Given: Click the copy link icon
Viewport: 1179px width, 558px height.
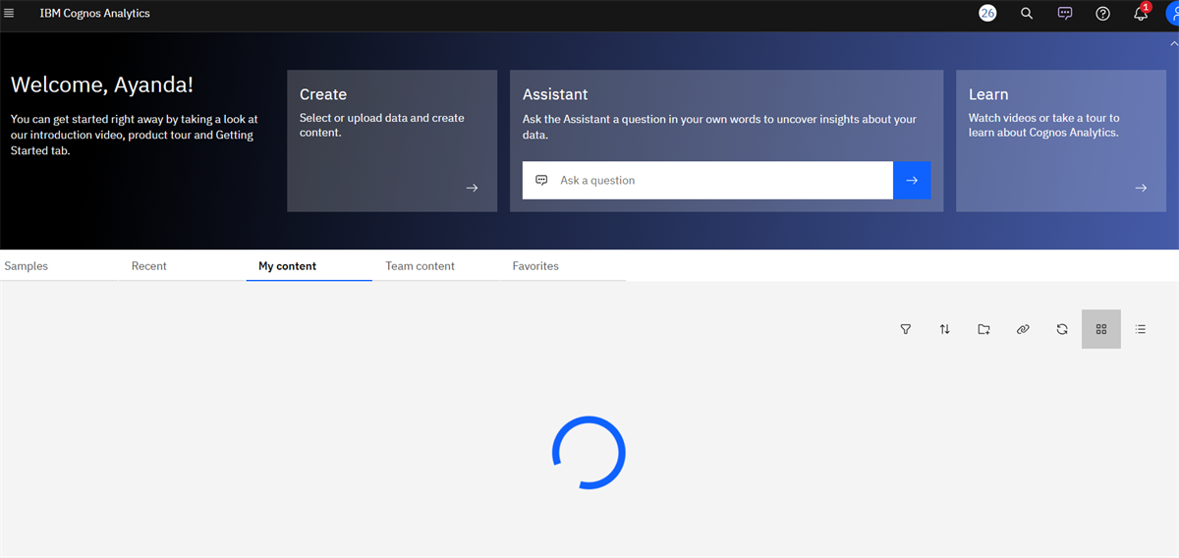Looking at the screenshot, I should (1023, 329).
